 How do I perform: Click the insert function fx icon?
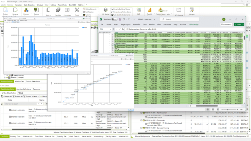tap(123, 29)
